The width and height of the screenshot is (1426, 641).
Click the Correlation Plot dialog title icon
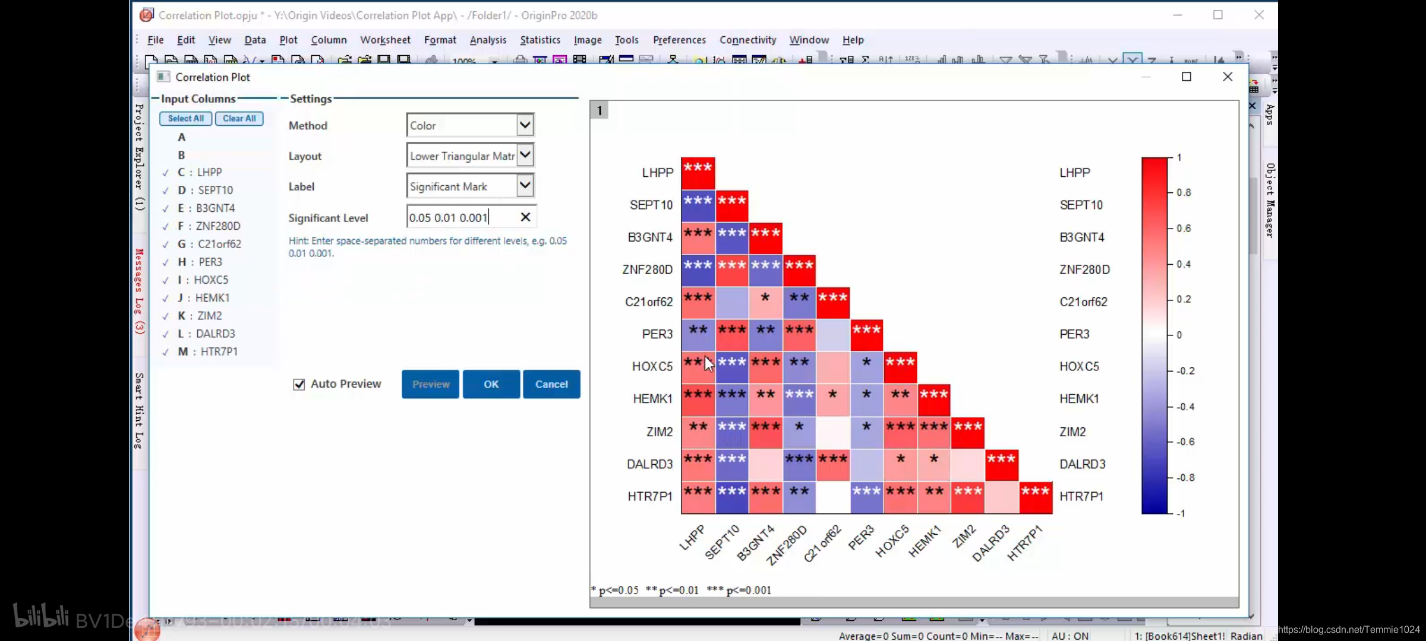(x=163, y=77)
